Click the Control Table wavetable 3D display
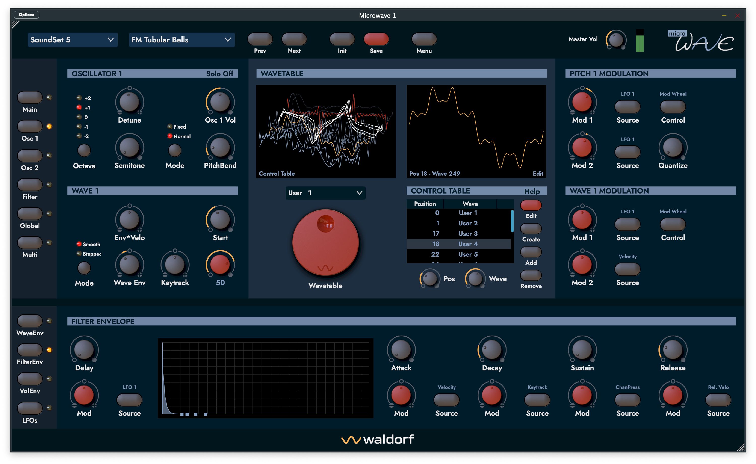The width and height of the screenshot is (756, 464). tap(326, 131)
